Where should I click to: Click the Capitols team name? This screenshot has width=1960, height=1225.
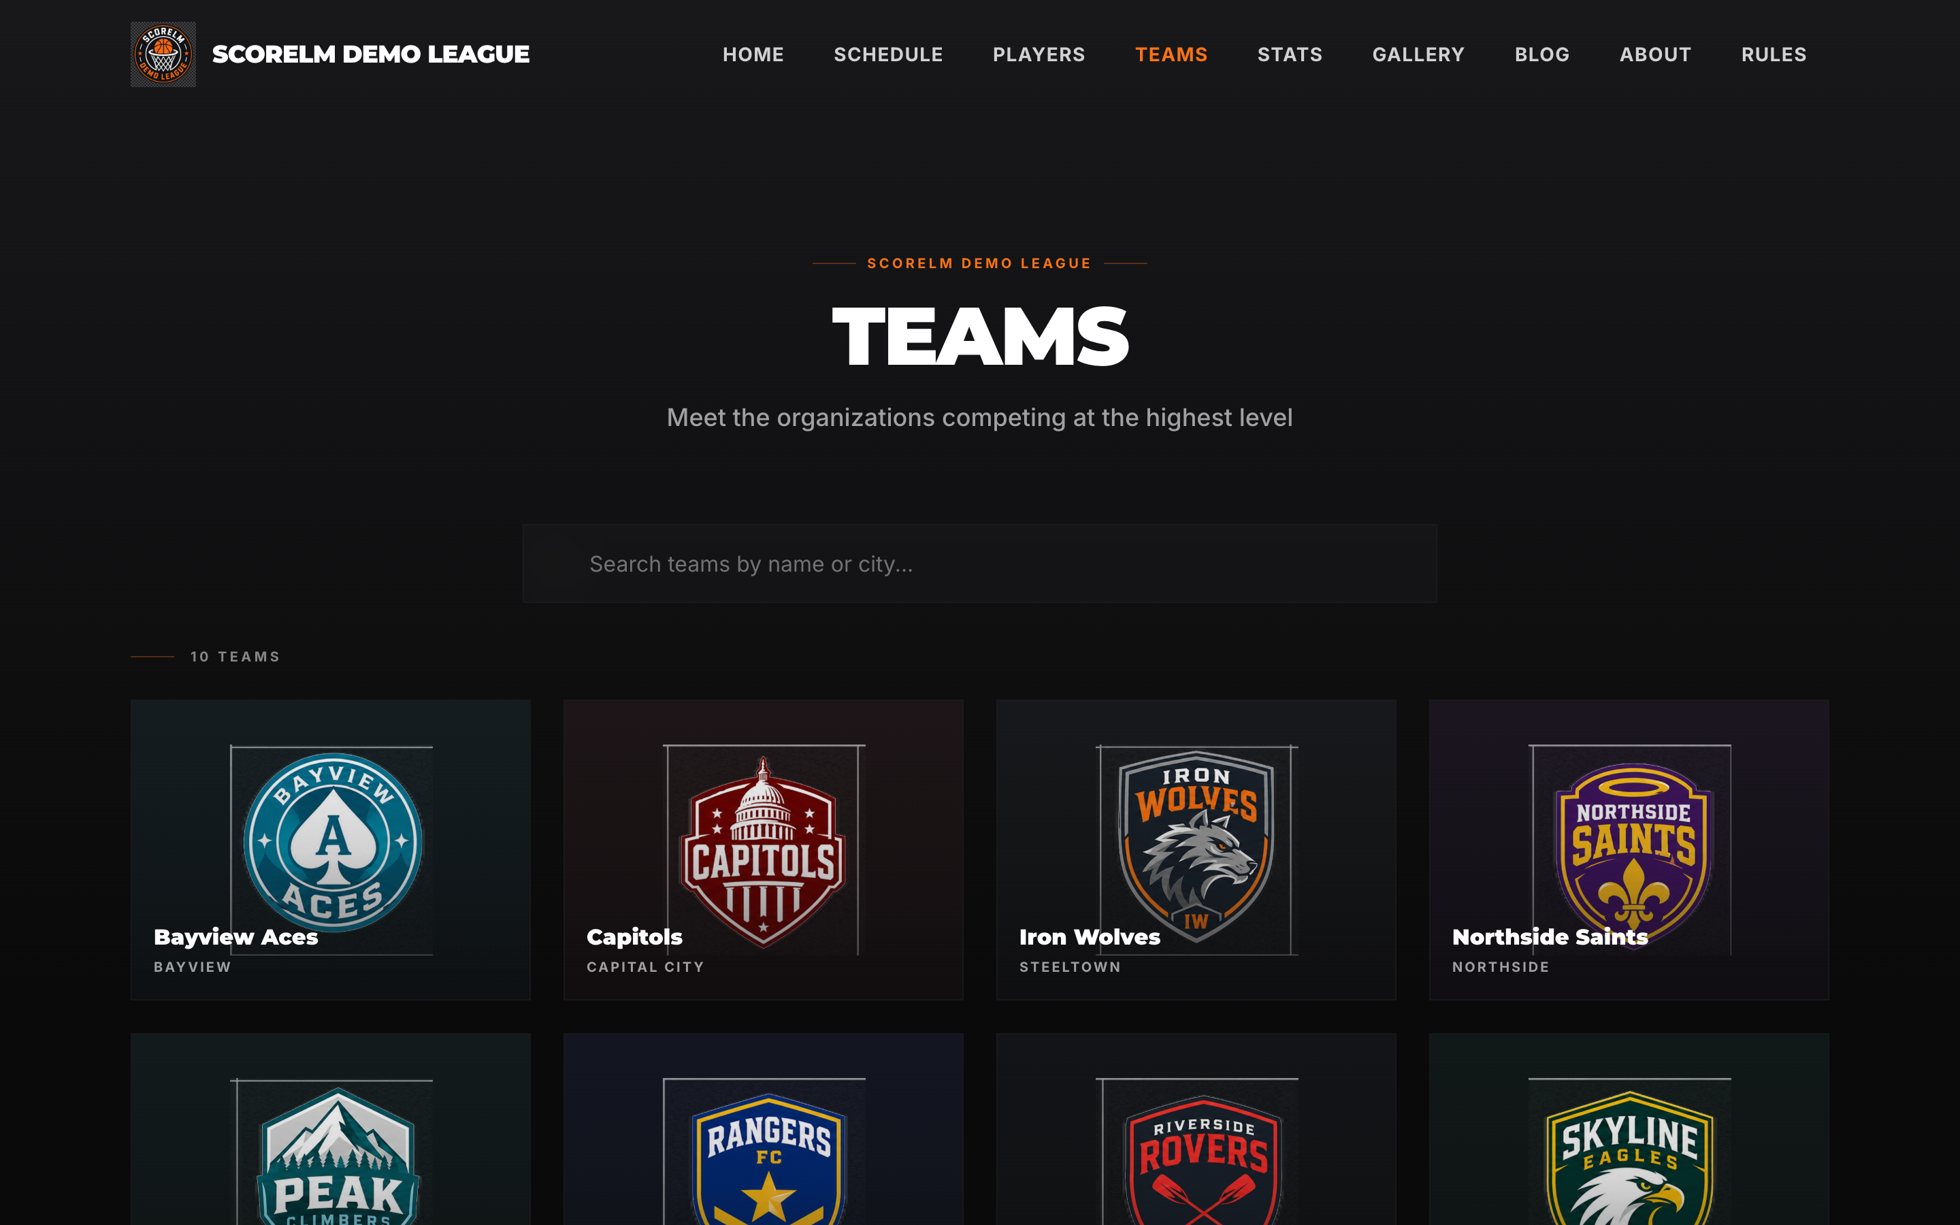[x=634, y=936]
